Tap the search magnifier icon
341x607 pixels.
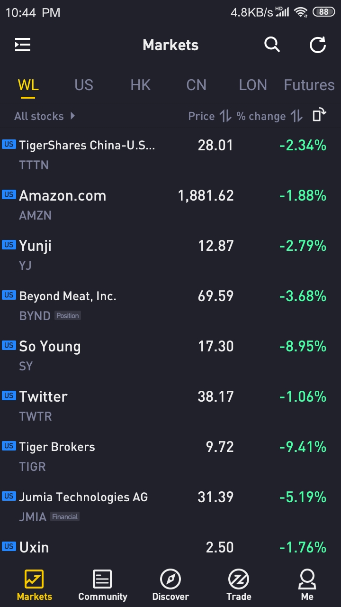[272, 45]
